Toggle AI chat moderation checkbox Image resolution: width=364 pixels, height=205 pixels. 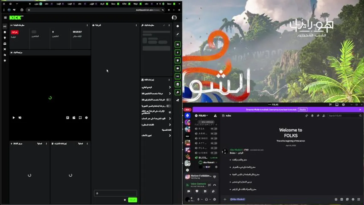coord(170,112)
